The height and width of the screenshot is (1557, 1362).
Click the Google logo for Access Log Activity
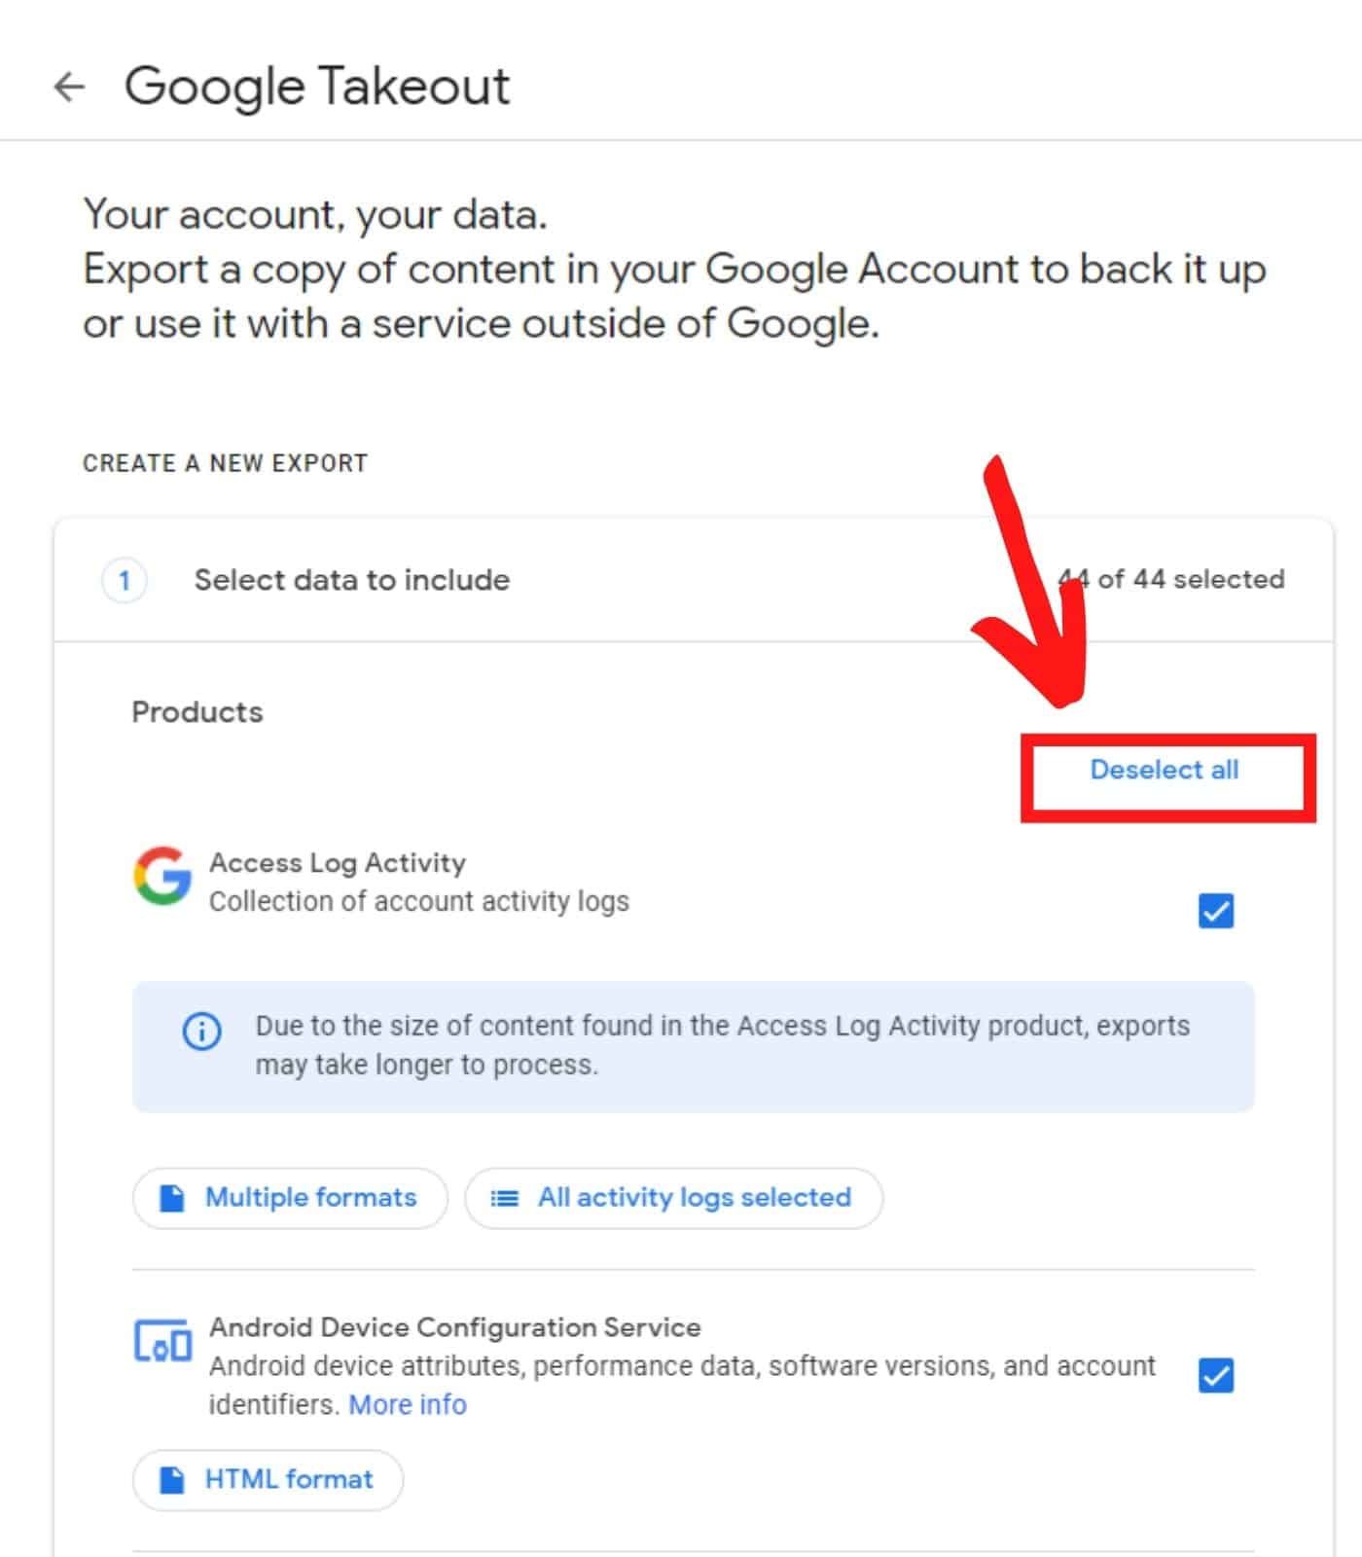[x=162, y=875]
